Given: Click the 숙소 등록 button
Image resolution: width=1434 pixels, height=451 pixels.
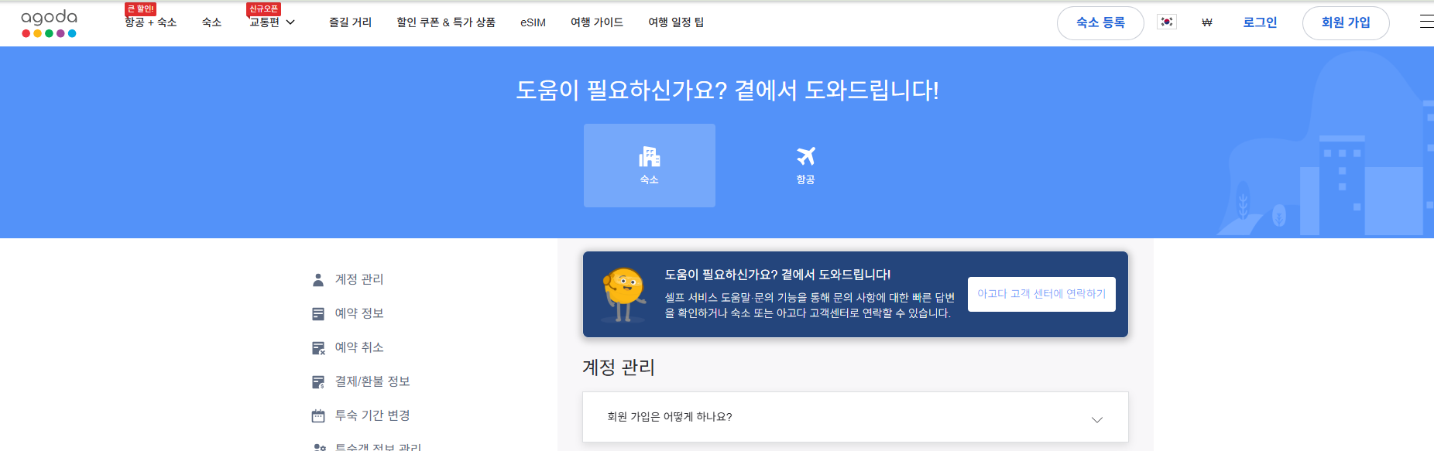Looking at the screenshot, I should (x=1100, y=22).
